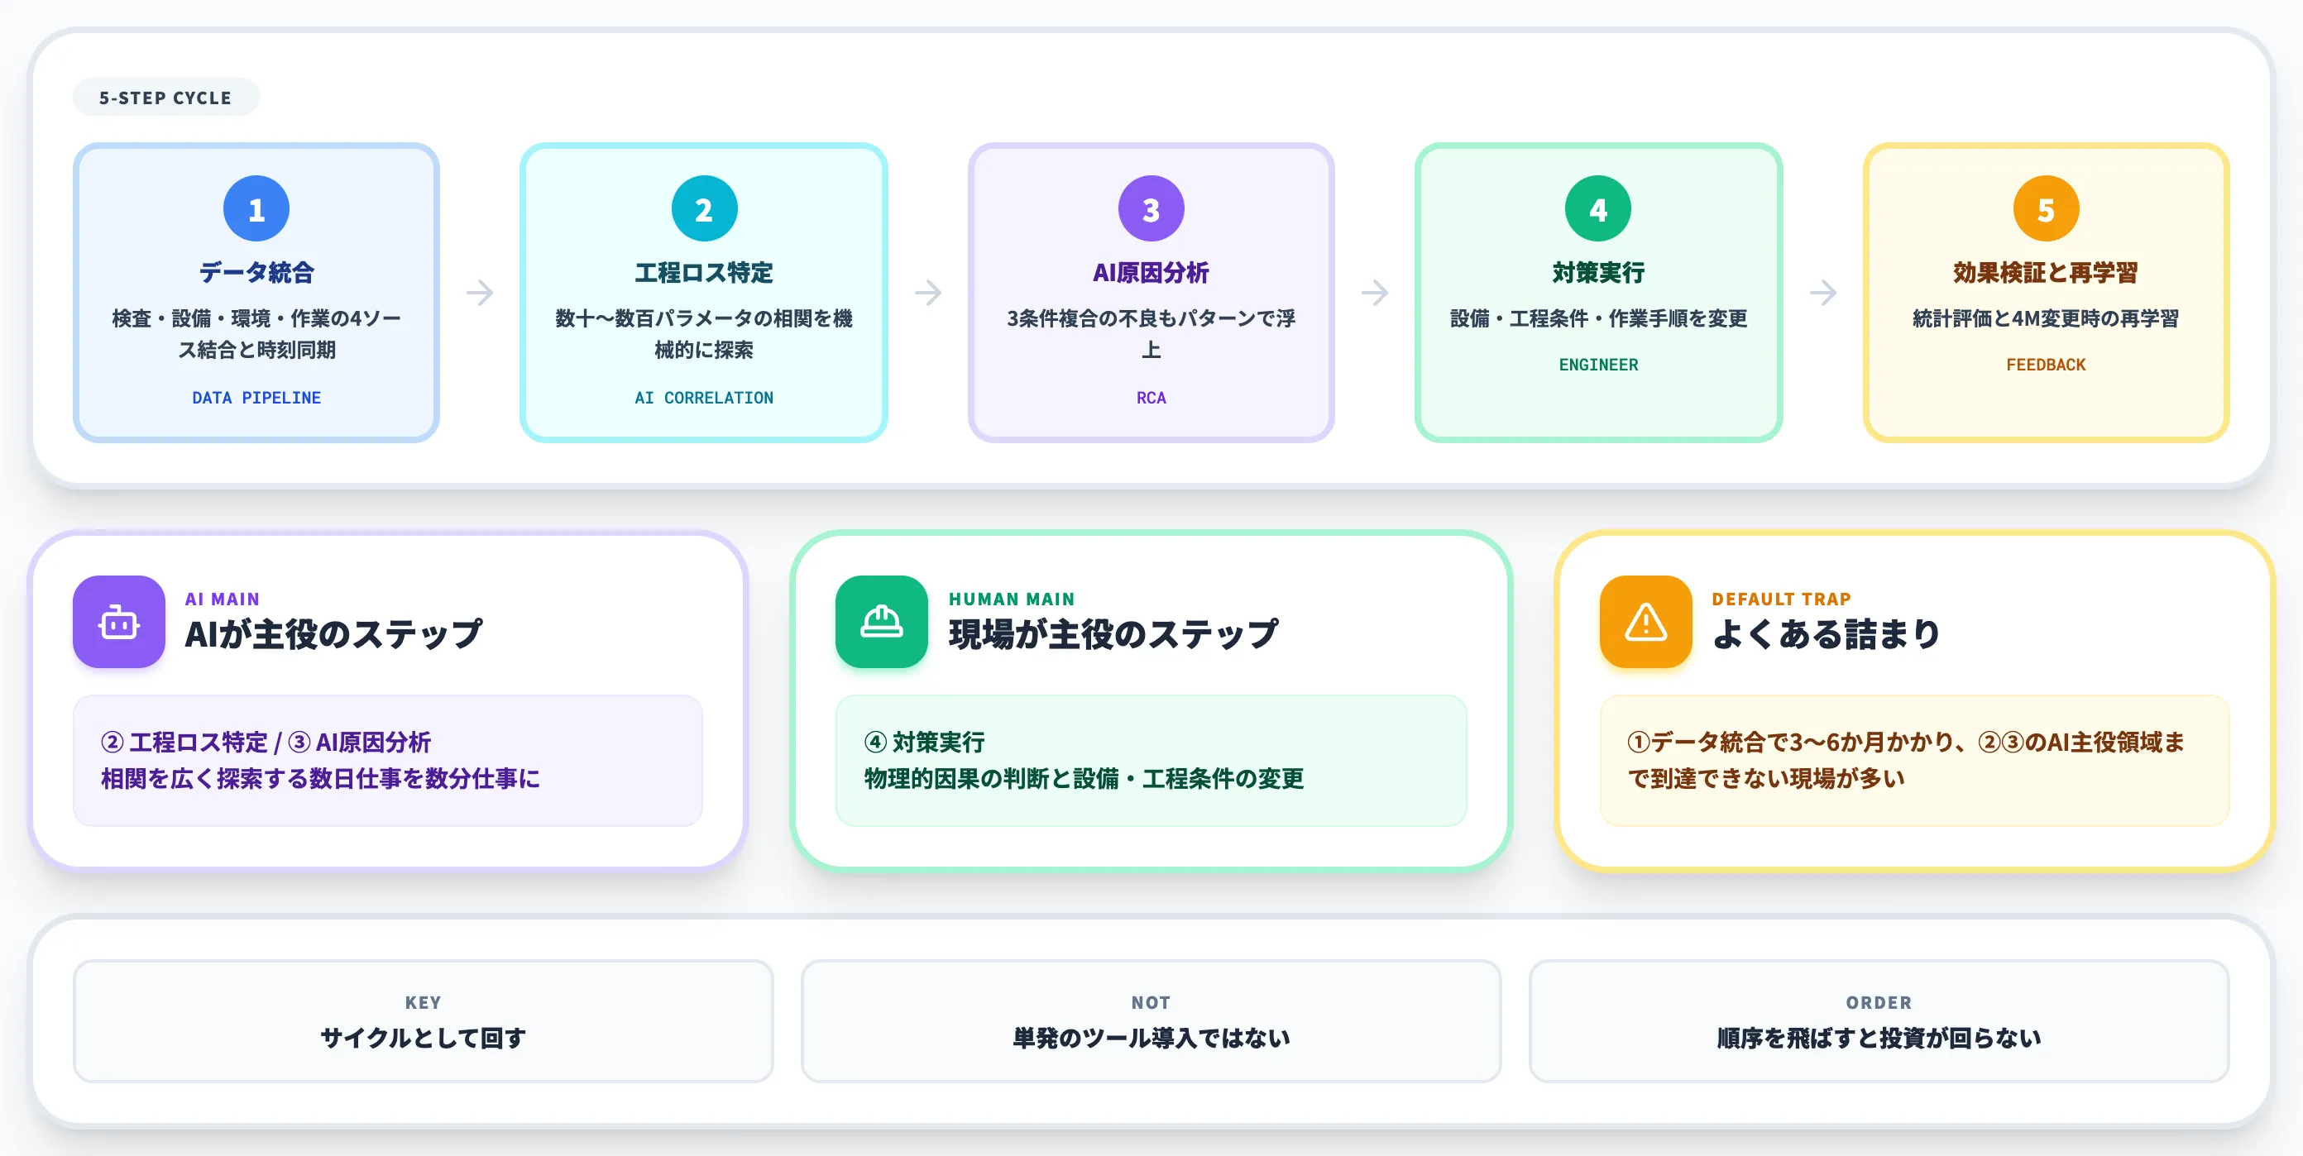Click the 工程ロス特定 card title
2303x1156 pixels.
click(705, 273)
